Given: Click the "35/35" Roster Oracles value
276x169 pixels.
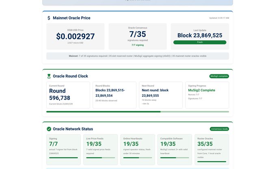Looking at the screenshot, I should [x=205, y=144].
